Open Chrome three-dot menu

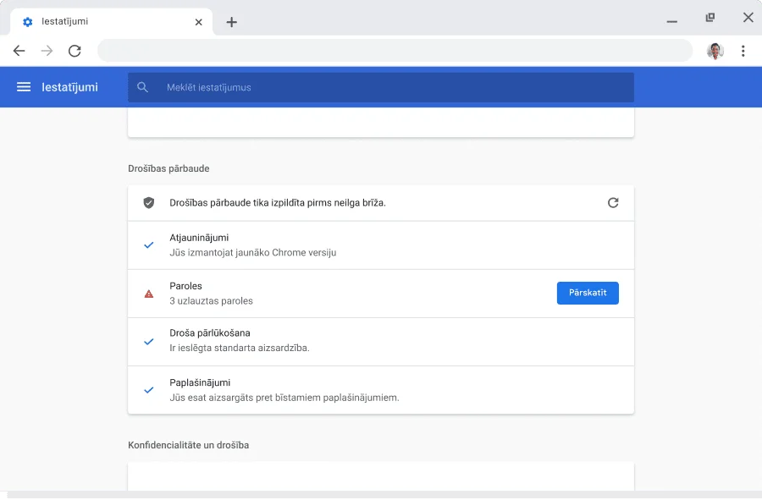pos(743,51)
